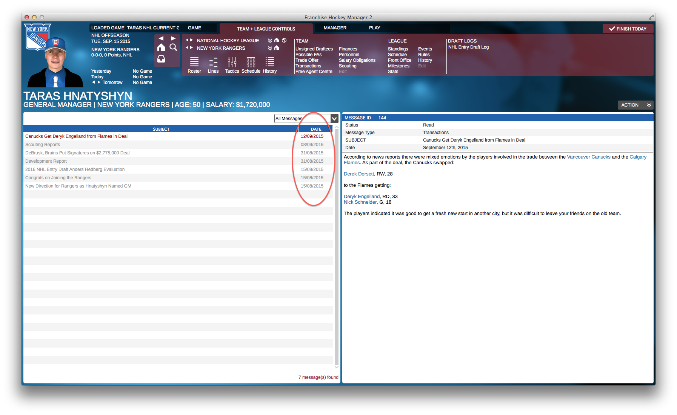This screenshot has width=677, height=415.
Task: Switch to the PLAY tab
Action: pyautogui.click(x=374, y=28)
